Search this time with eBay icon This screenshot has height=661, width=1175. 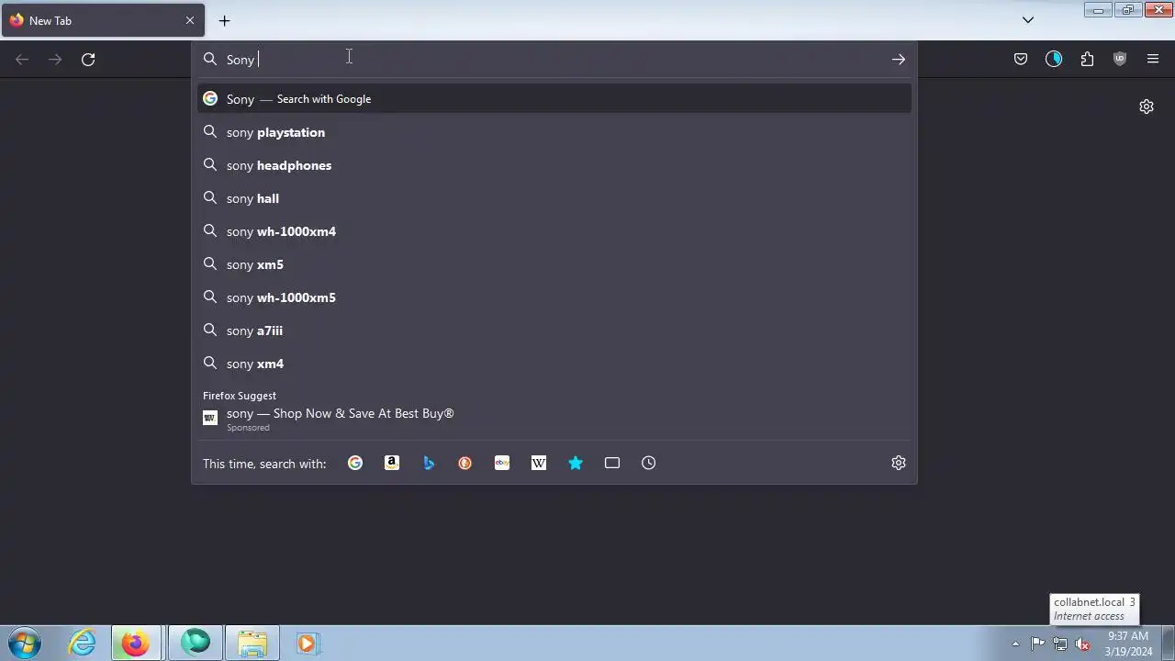pos(502,463)
